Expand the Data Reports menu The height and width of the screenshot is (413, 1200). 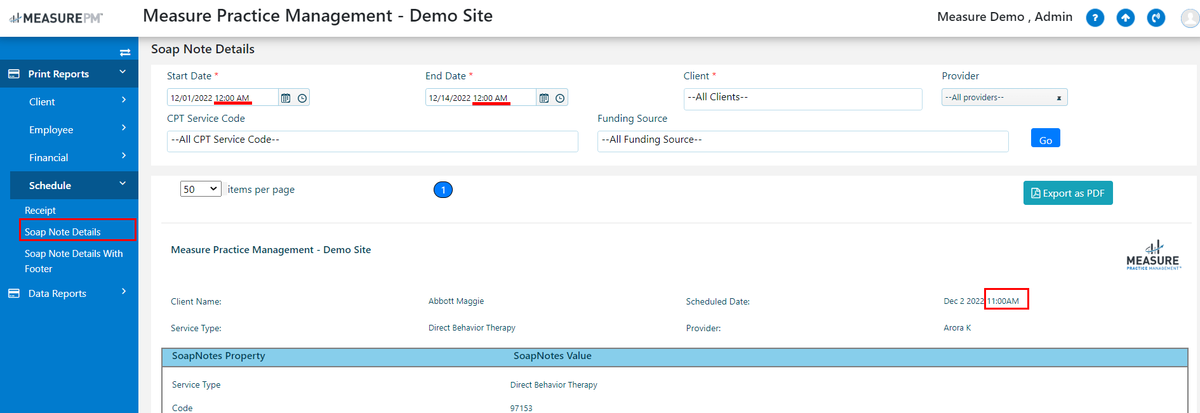tap(124, 292)
